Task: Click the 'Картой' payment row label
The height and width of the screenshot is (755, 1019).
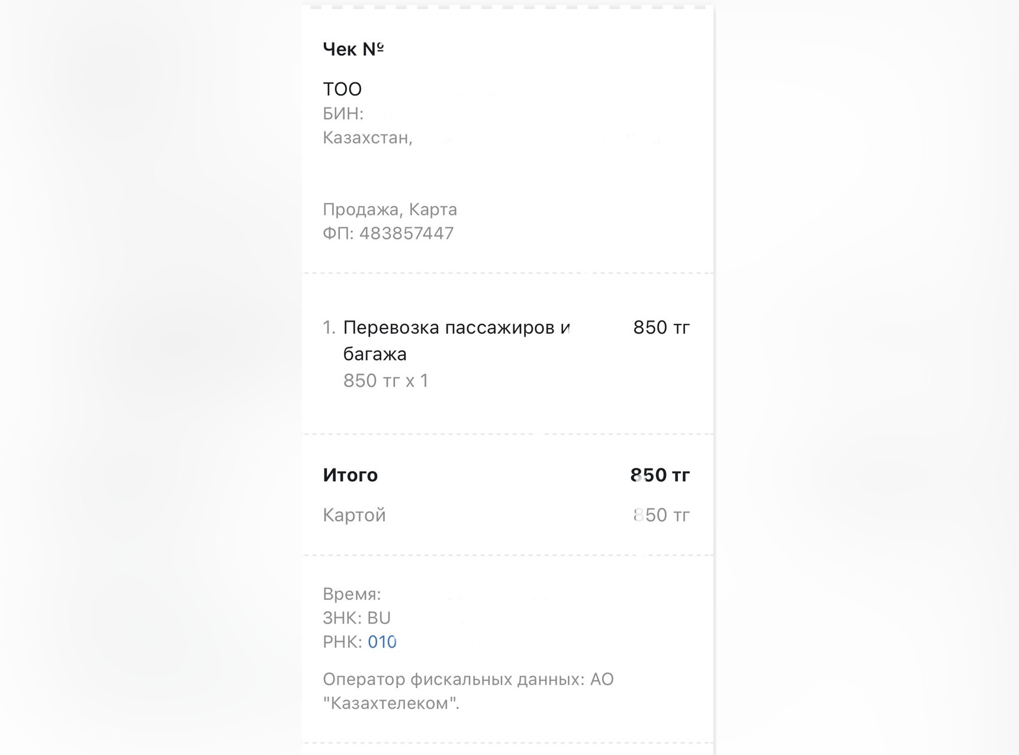Action: click(x=354, y=515)
